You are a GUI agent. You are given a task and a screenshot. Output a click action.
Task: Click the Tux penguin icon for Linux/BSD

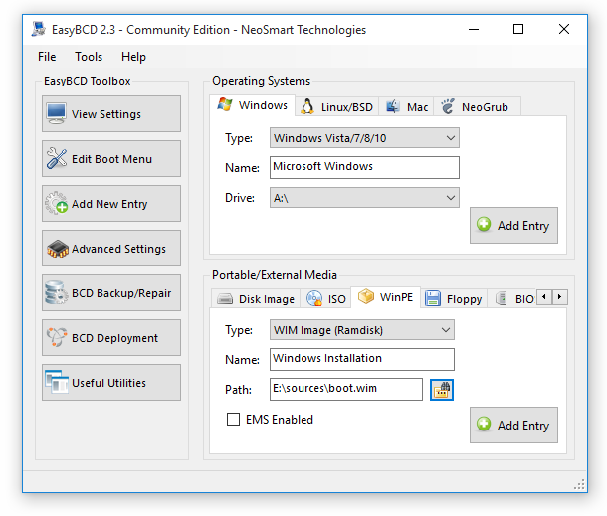point(307,106)
